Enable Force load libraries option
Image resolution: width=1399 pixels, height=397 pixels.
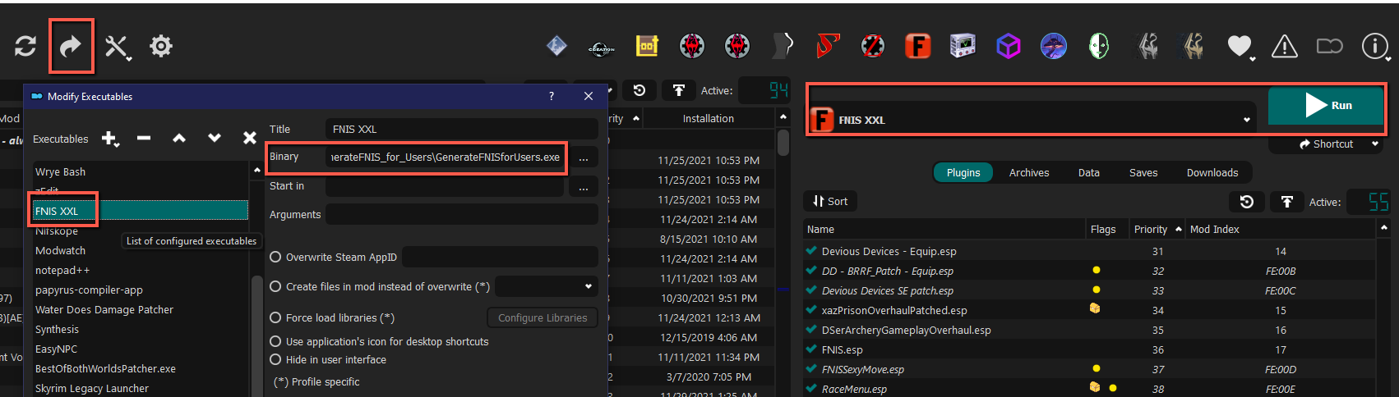click(276, 317)
